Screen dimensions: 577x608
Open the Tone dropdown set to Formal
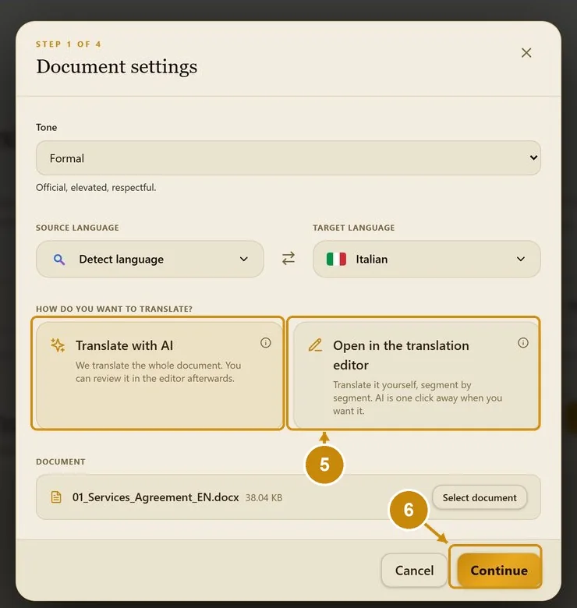288,157
